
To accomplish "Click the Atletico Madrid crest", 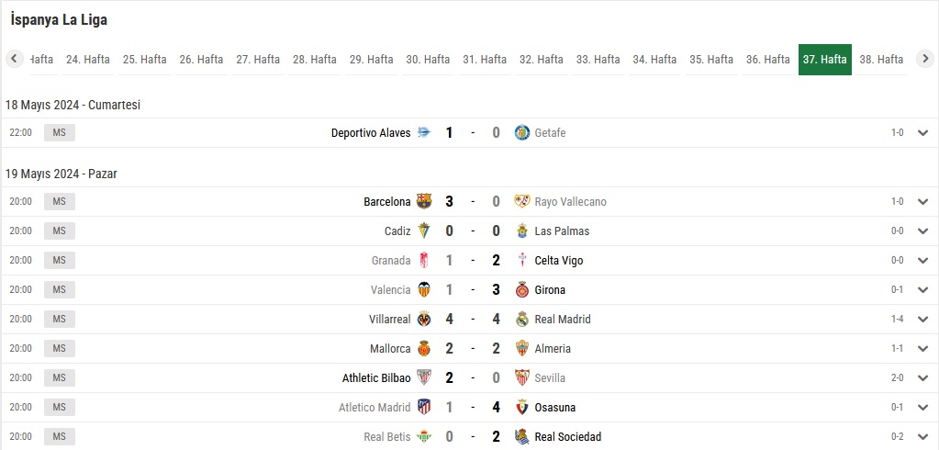I will [424, 408].
